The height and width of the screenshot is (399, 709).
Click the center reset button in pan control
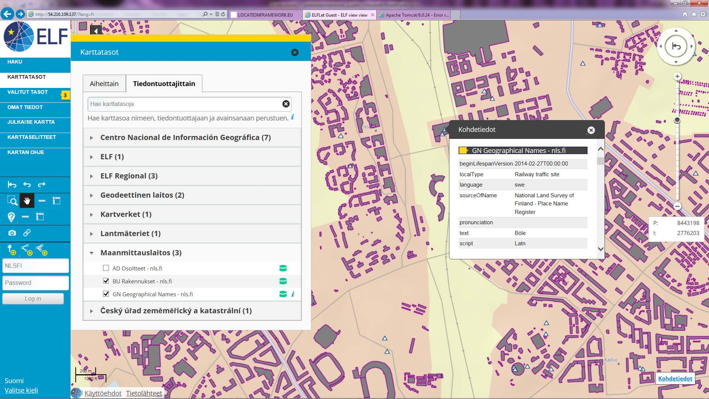pos(676,46)
